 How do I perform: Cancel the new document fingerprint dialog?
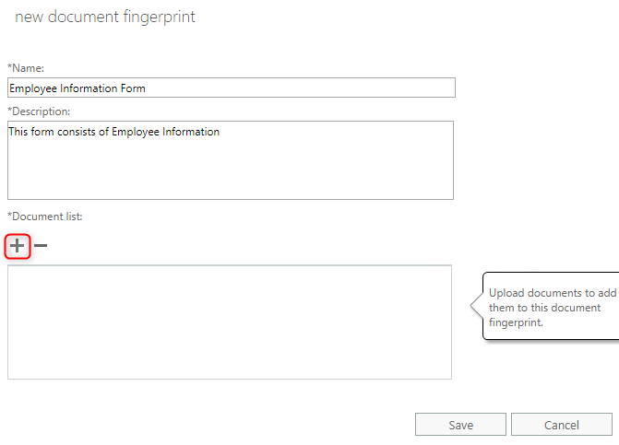562,425
